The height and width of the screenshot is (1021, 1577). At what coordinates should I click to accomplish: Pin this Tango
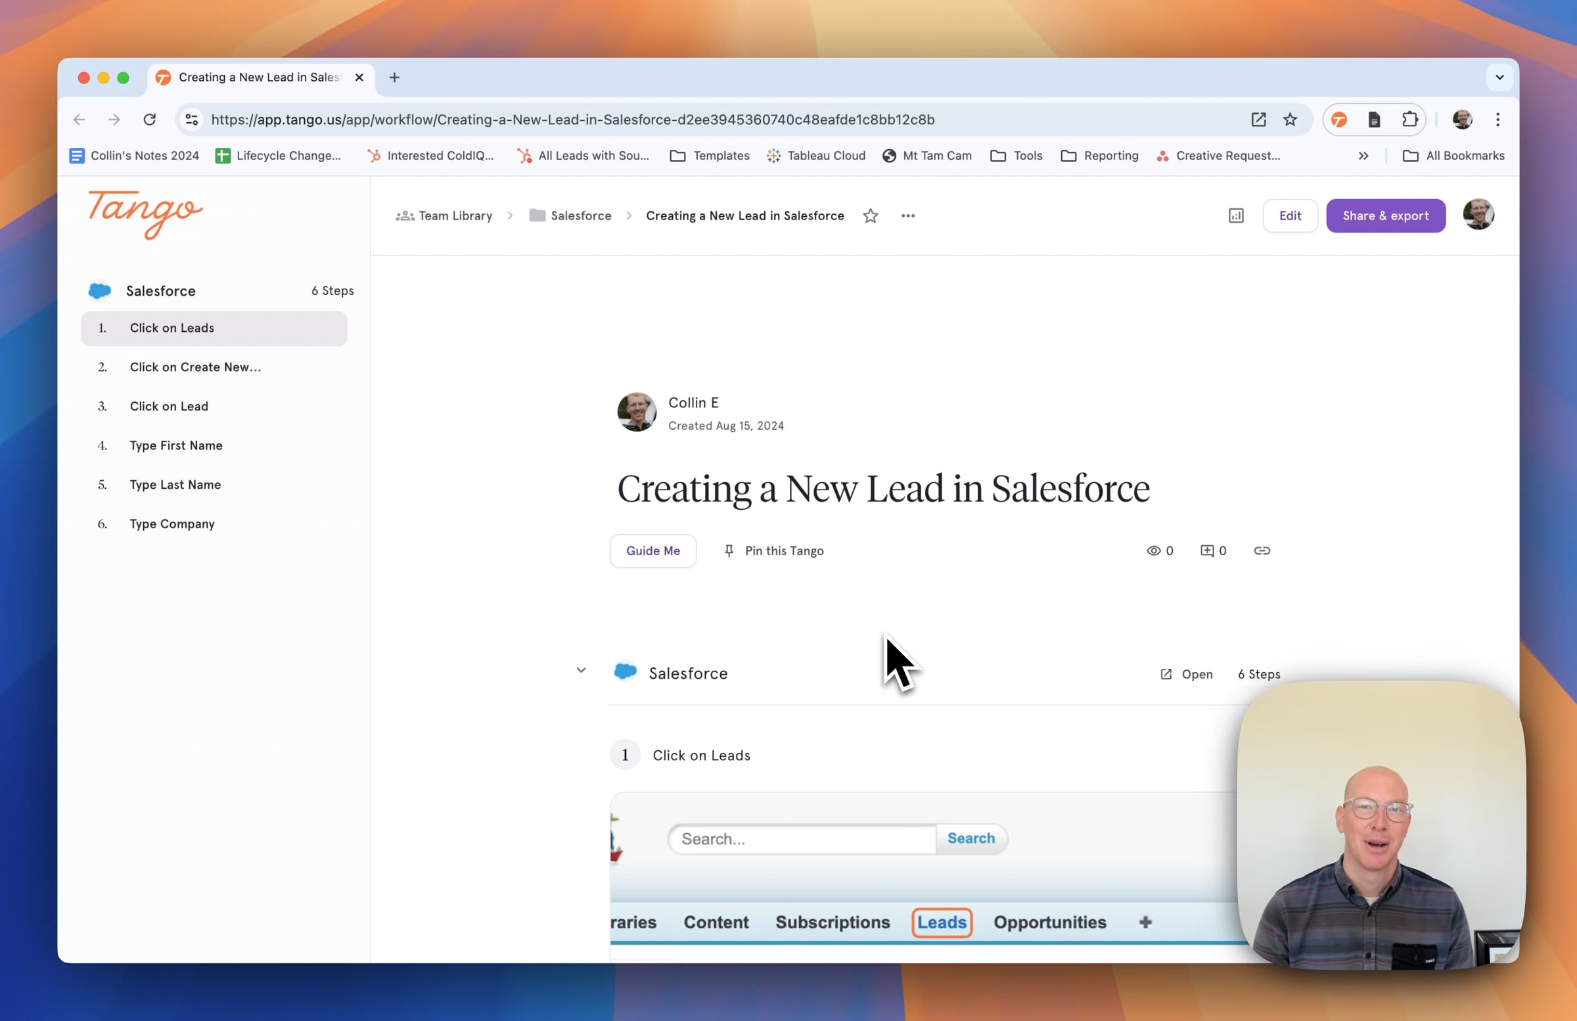[x=773, y=551]
